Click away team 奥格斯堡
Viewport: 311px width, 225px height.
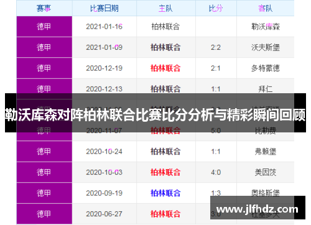pyautogui.click(x=266, y=193)
